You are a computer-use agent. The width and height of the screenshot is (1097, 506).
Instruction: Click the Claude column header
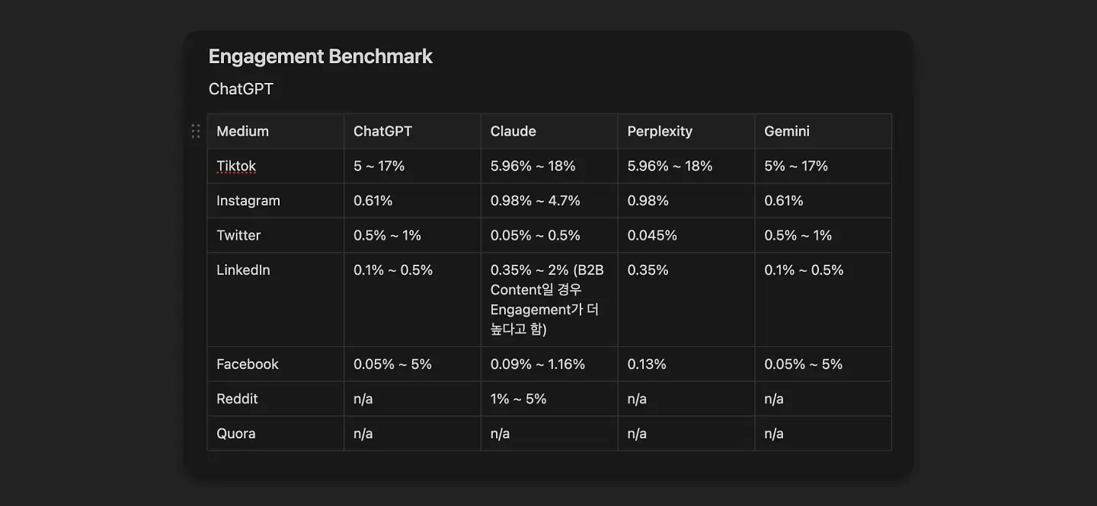(x=549, y=131)
